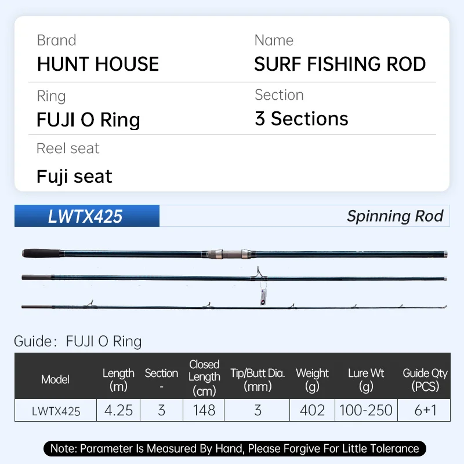Image resolution: width=464 pixels, height=464 pixels.
Task: Click the large guide ring on the middle section
Action: point(256,271)
